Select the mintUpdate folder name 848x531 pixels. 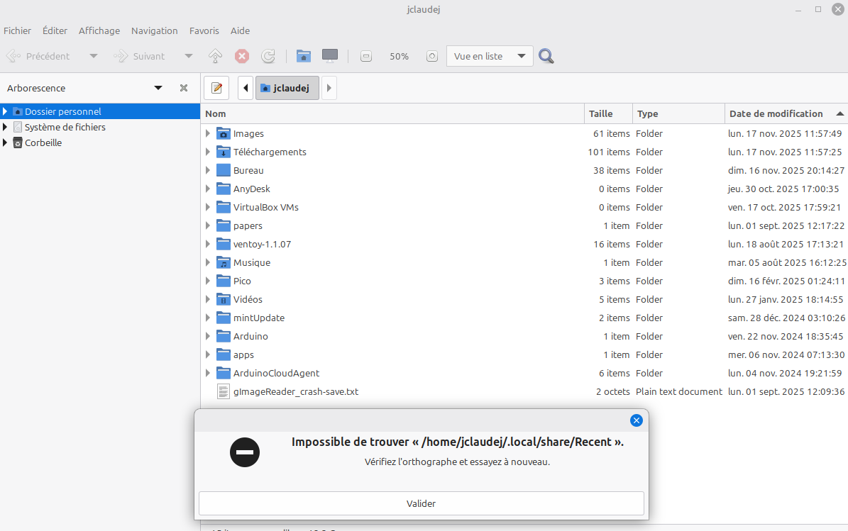click(x=258, y=318)
